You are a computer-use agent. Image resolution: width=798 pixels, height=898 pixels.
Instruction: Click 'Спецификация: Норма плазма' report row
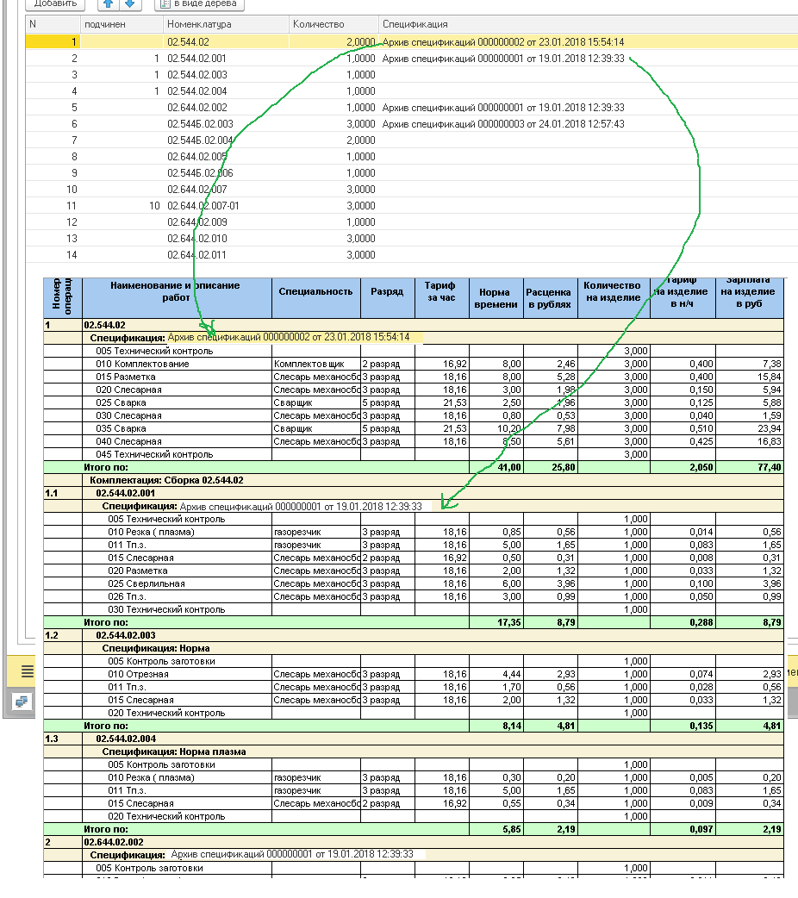(174, 751)
